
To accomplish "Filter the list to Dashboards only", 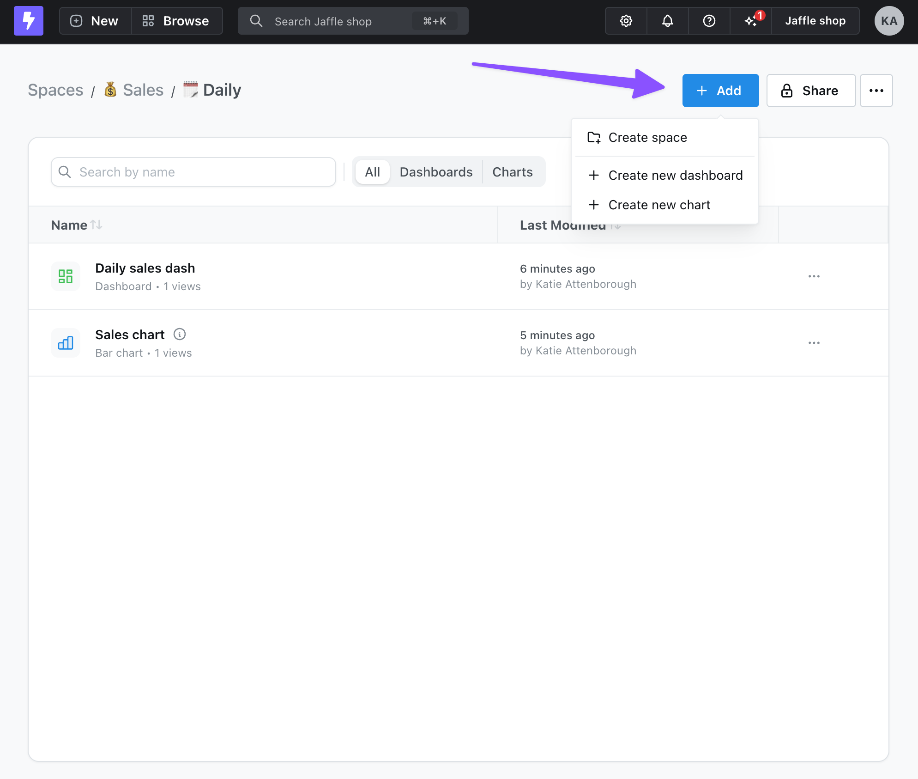I will [436, 172].
